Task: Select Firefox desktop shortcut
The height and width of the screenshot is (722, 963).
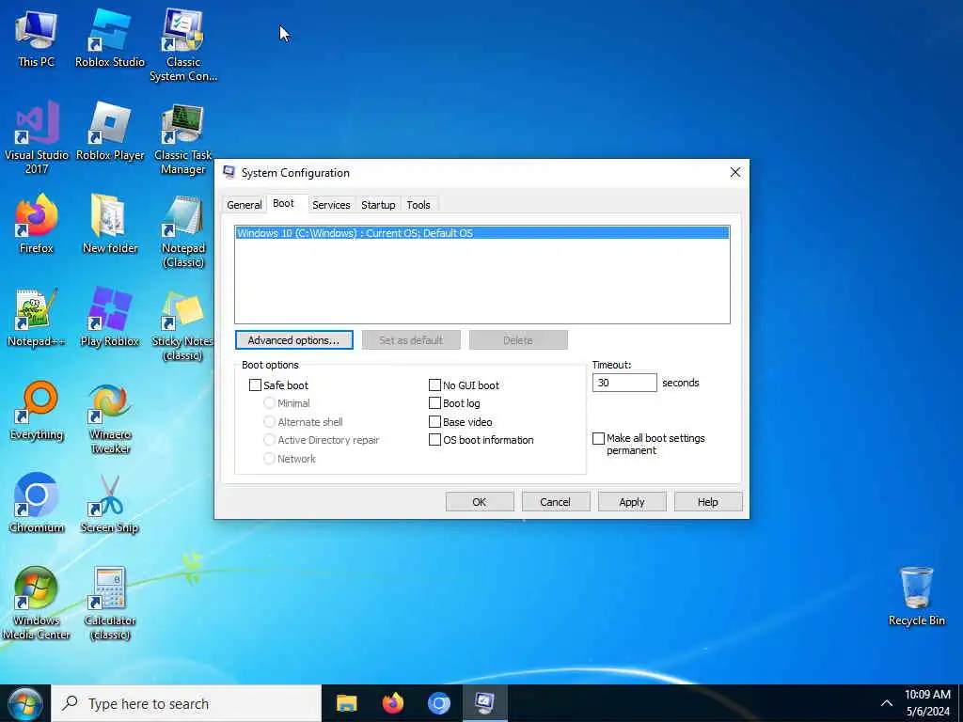Action: [37, 225]
